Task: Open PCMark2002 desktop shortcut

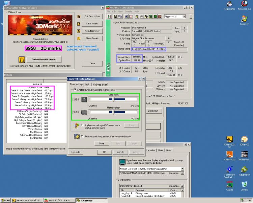Action: [229, 156]
